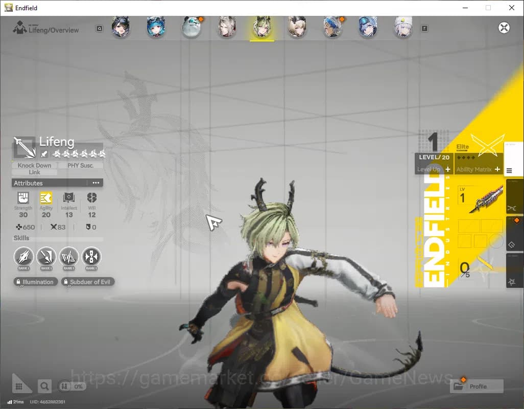This screenshot has width=524, height=409.
Task: Click the E next-operator key icon
Action: pos(424,29)
